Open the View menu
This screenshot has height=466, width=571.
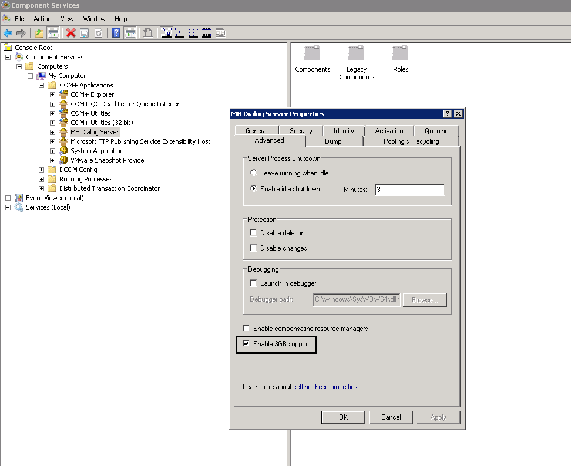click(67, 19)
